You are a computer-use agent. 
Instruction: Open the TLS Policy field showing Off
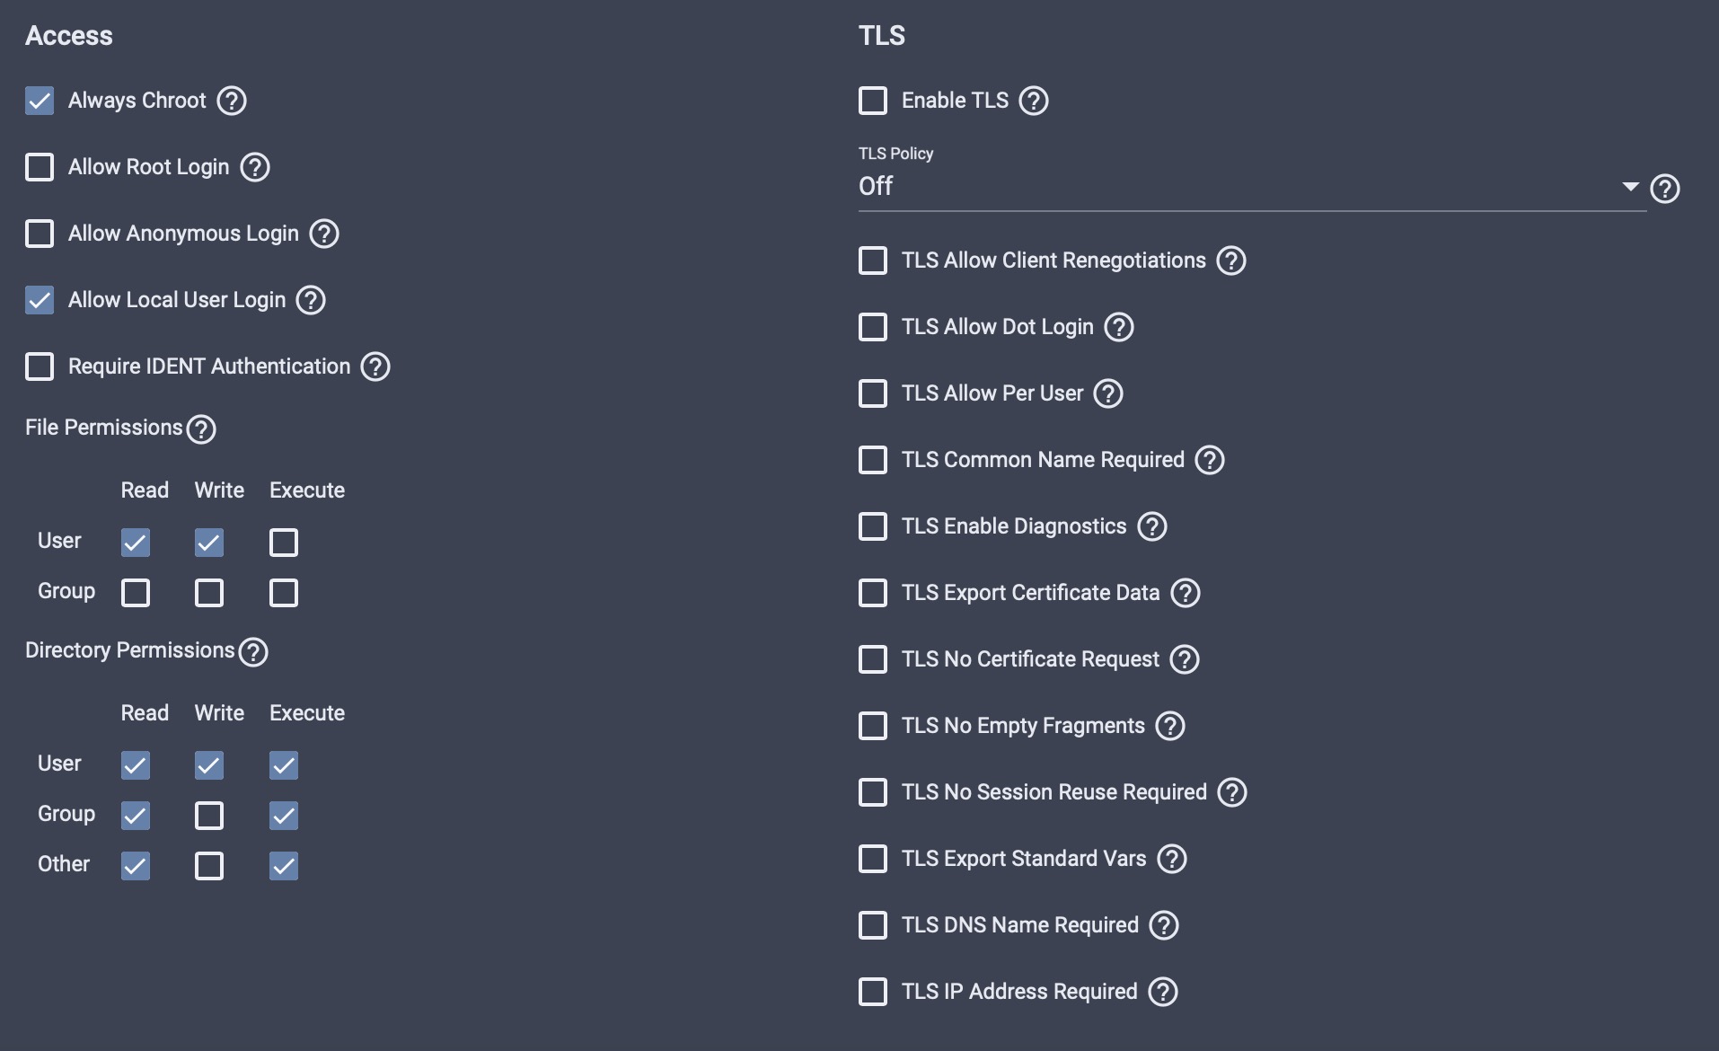tap(1252, 187)
